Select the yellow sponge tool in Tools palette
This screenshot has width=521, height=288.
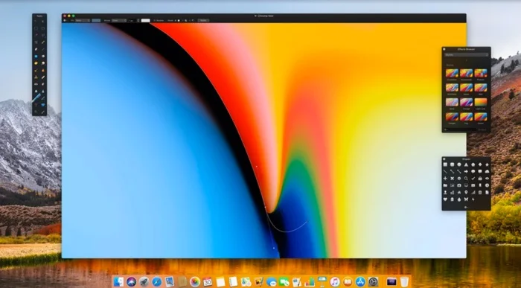click(36, 63)
